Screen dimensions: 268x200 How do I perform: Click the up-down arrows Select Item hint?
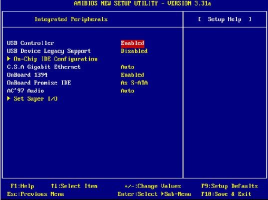(x=74, y=186)
